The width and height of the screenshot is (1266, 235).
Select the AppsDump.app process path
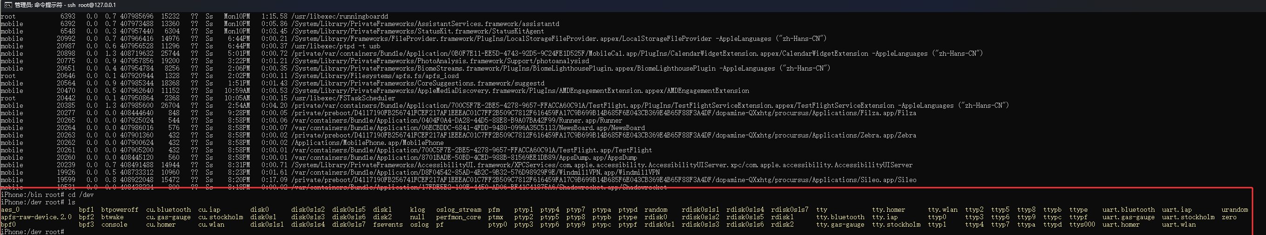tap(464, 157)
